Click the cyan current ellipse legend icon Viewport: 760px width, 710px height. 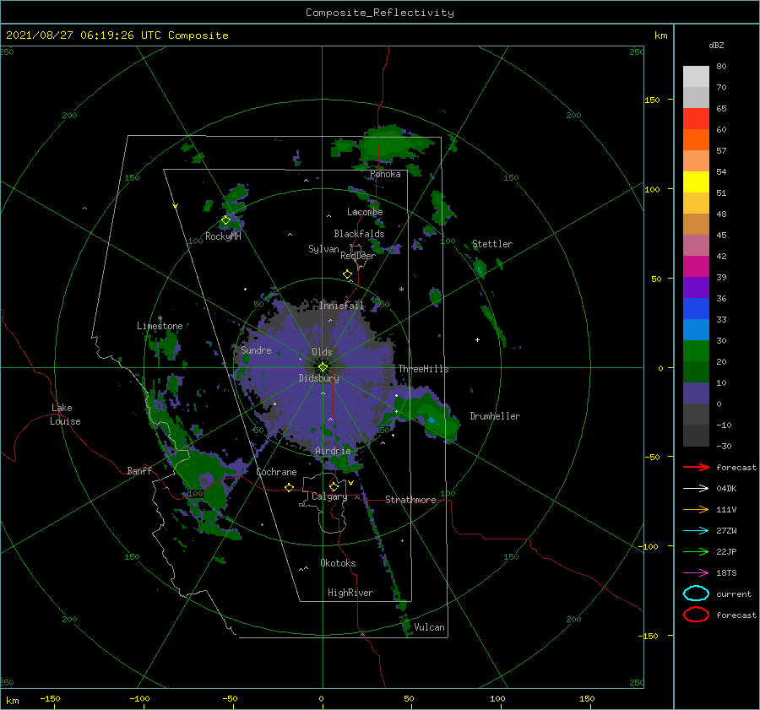point(696,593)
